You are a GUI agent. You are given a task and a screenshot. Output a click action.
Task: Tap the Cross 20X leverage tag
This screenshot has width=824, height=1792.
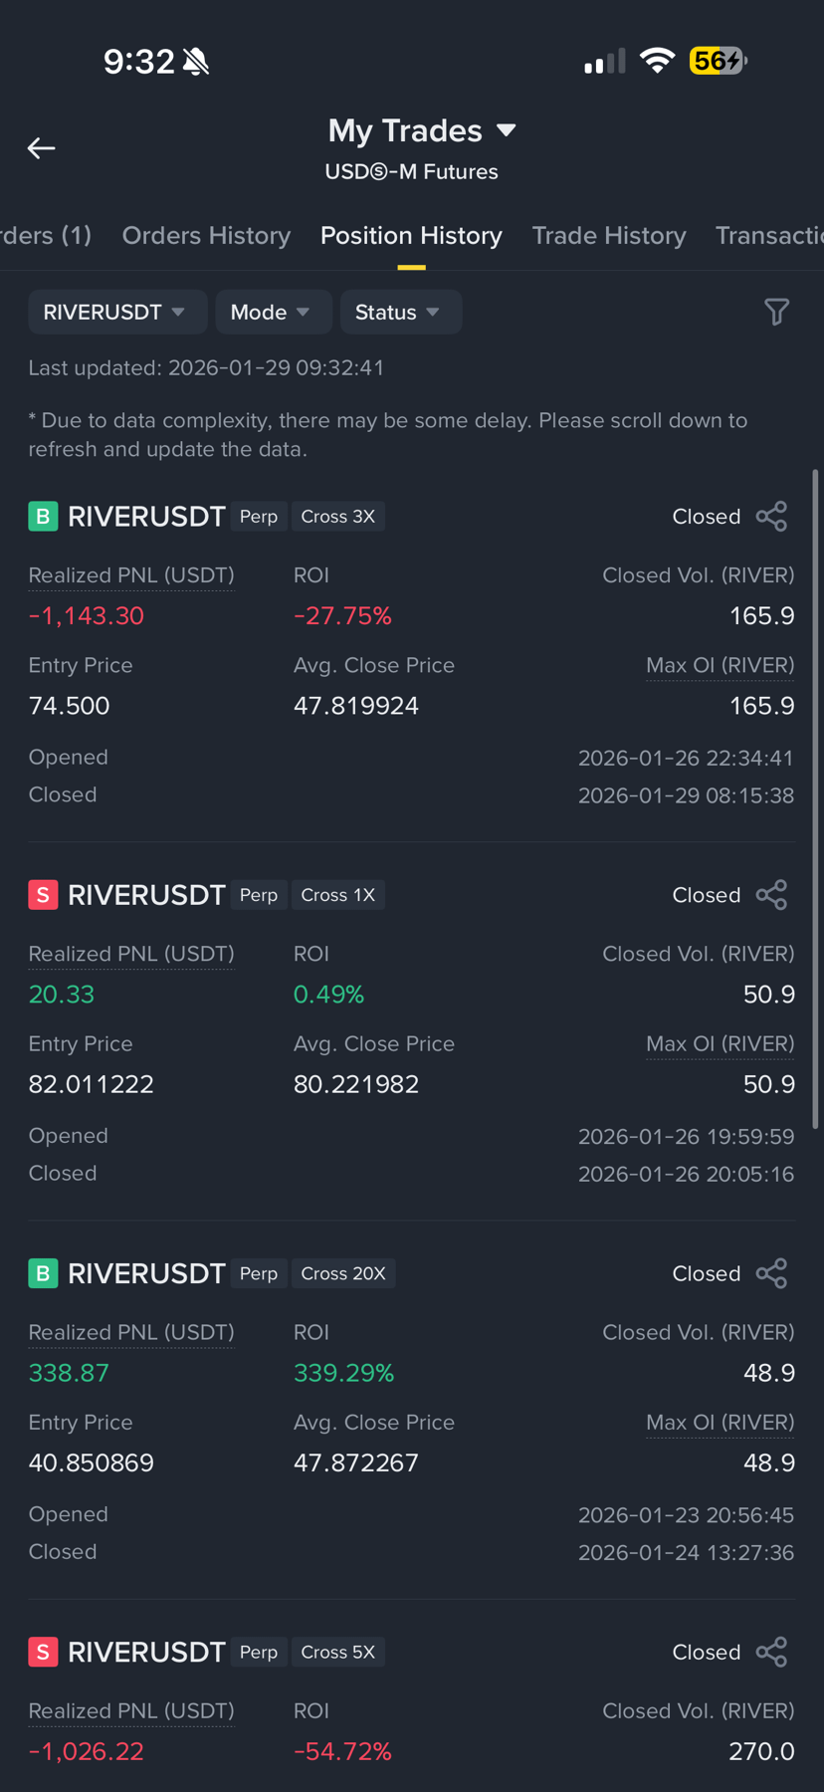[x=343, y=1273]
